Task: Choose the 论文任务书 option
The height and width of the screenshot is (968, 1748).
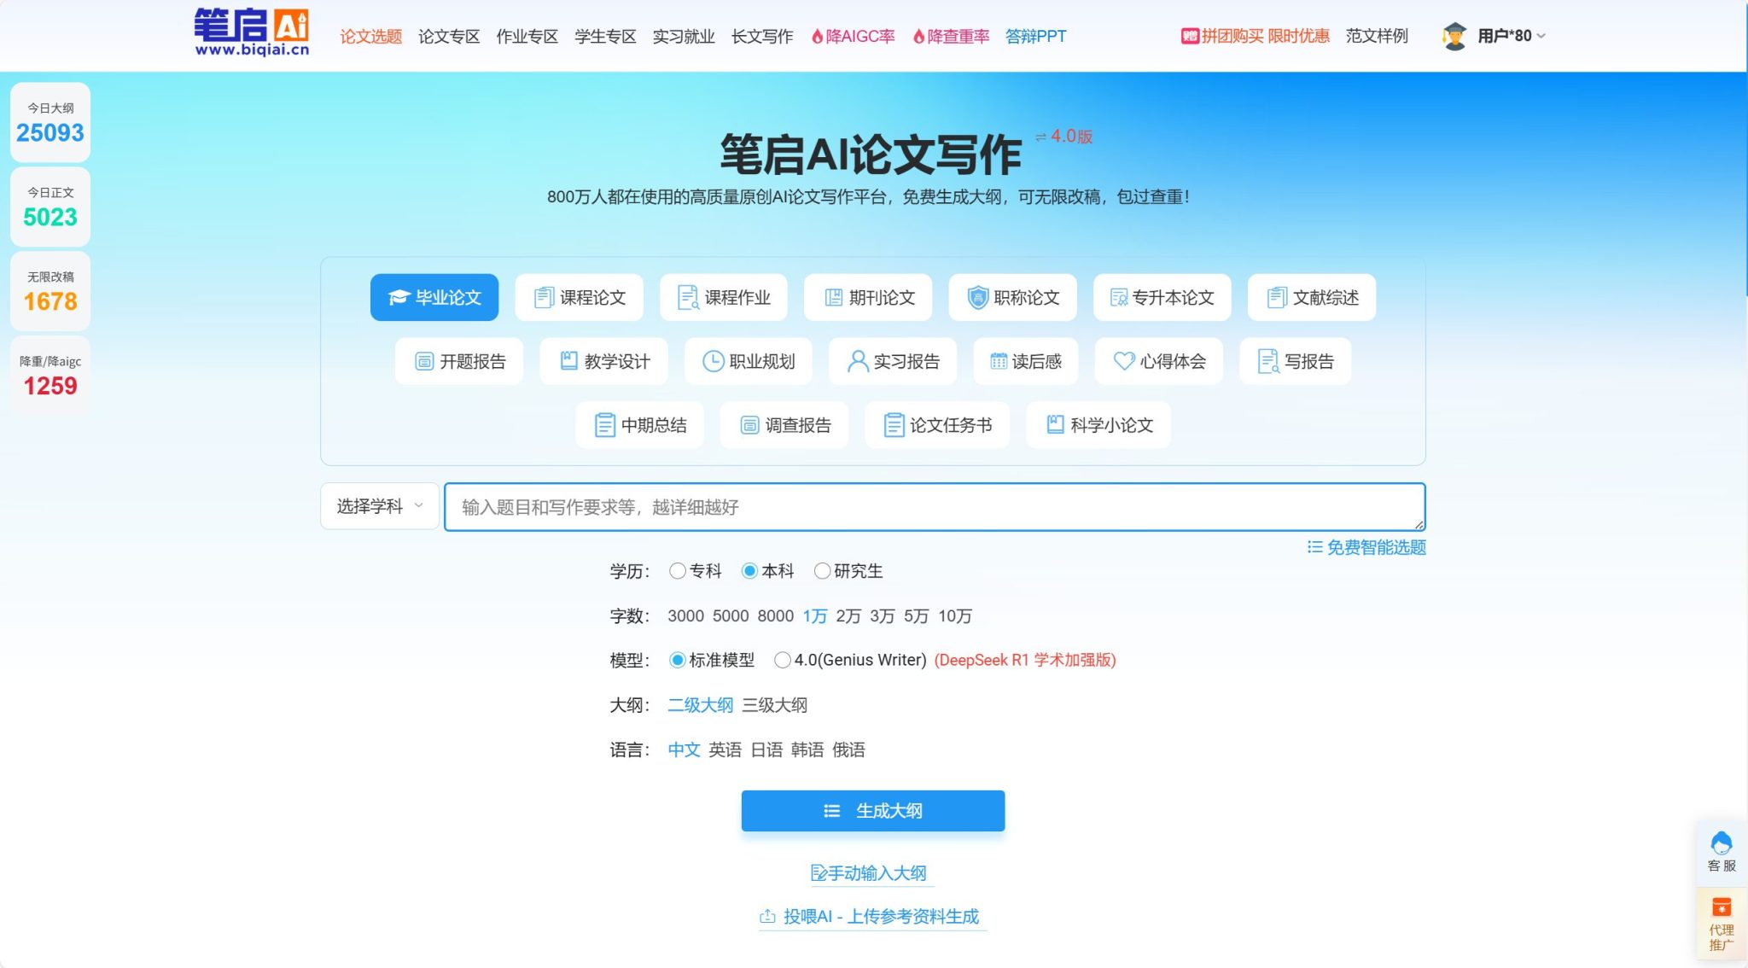Action: 936,425
